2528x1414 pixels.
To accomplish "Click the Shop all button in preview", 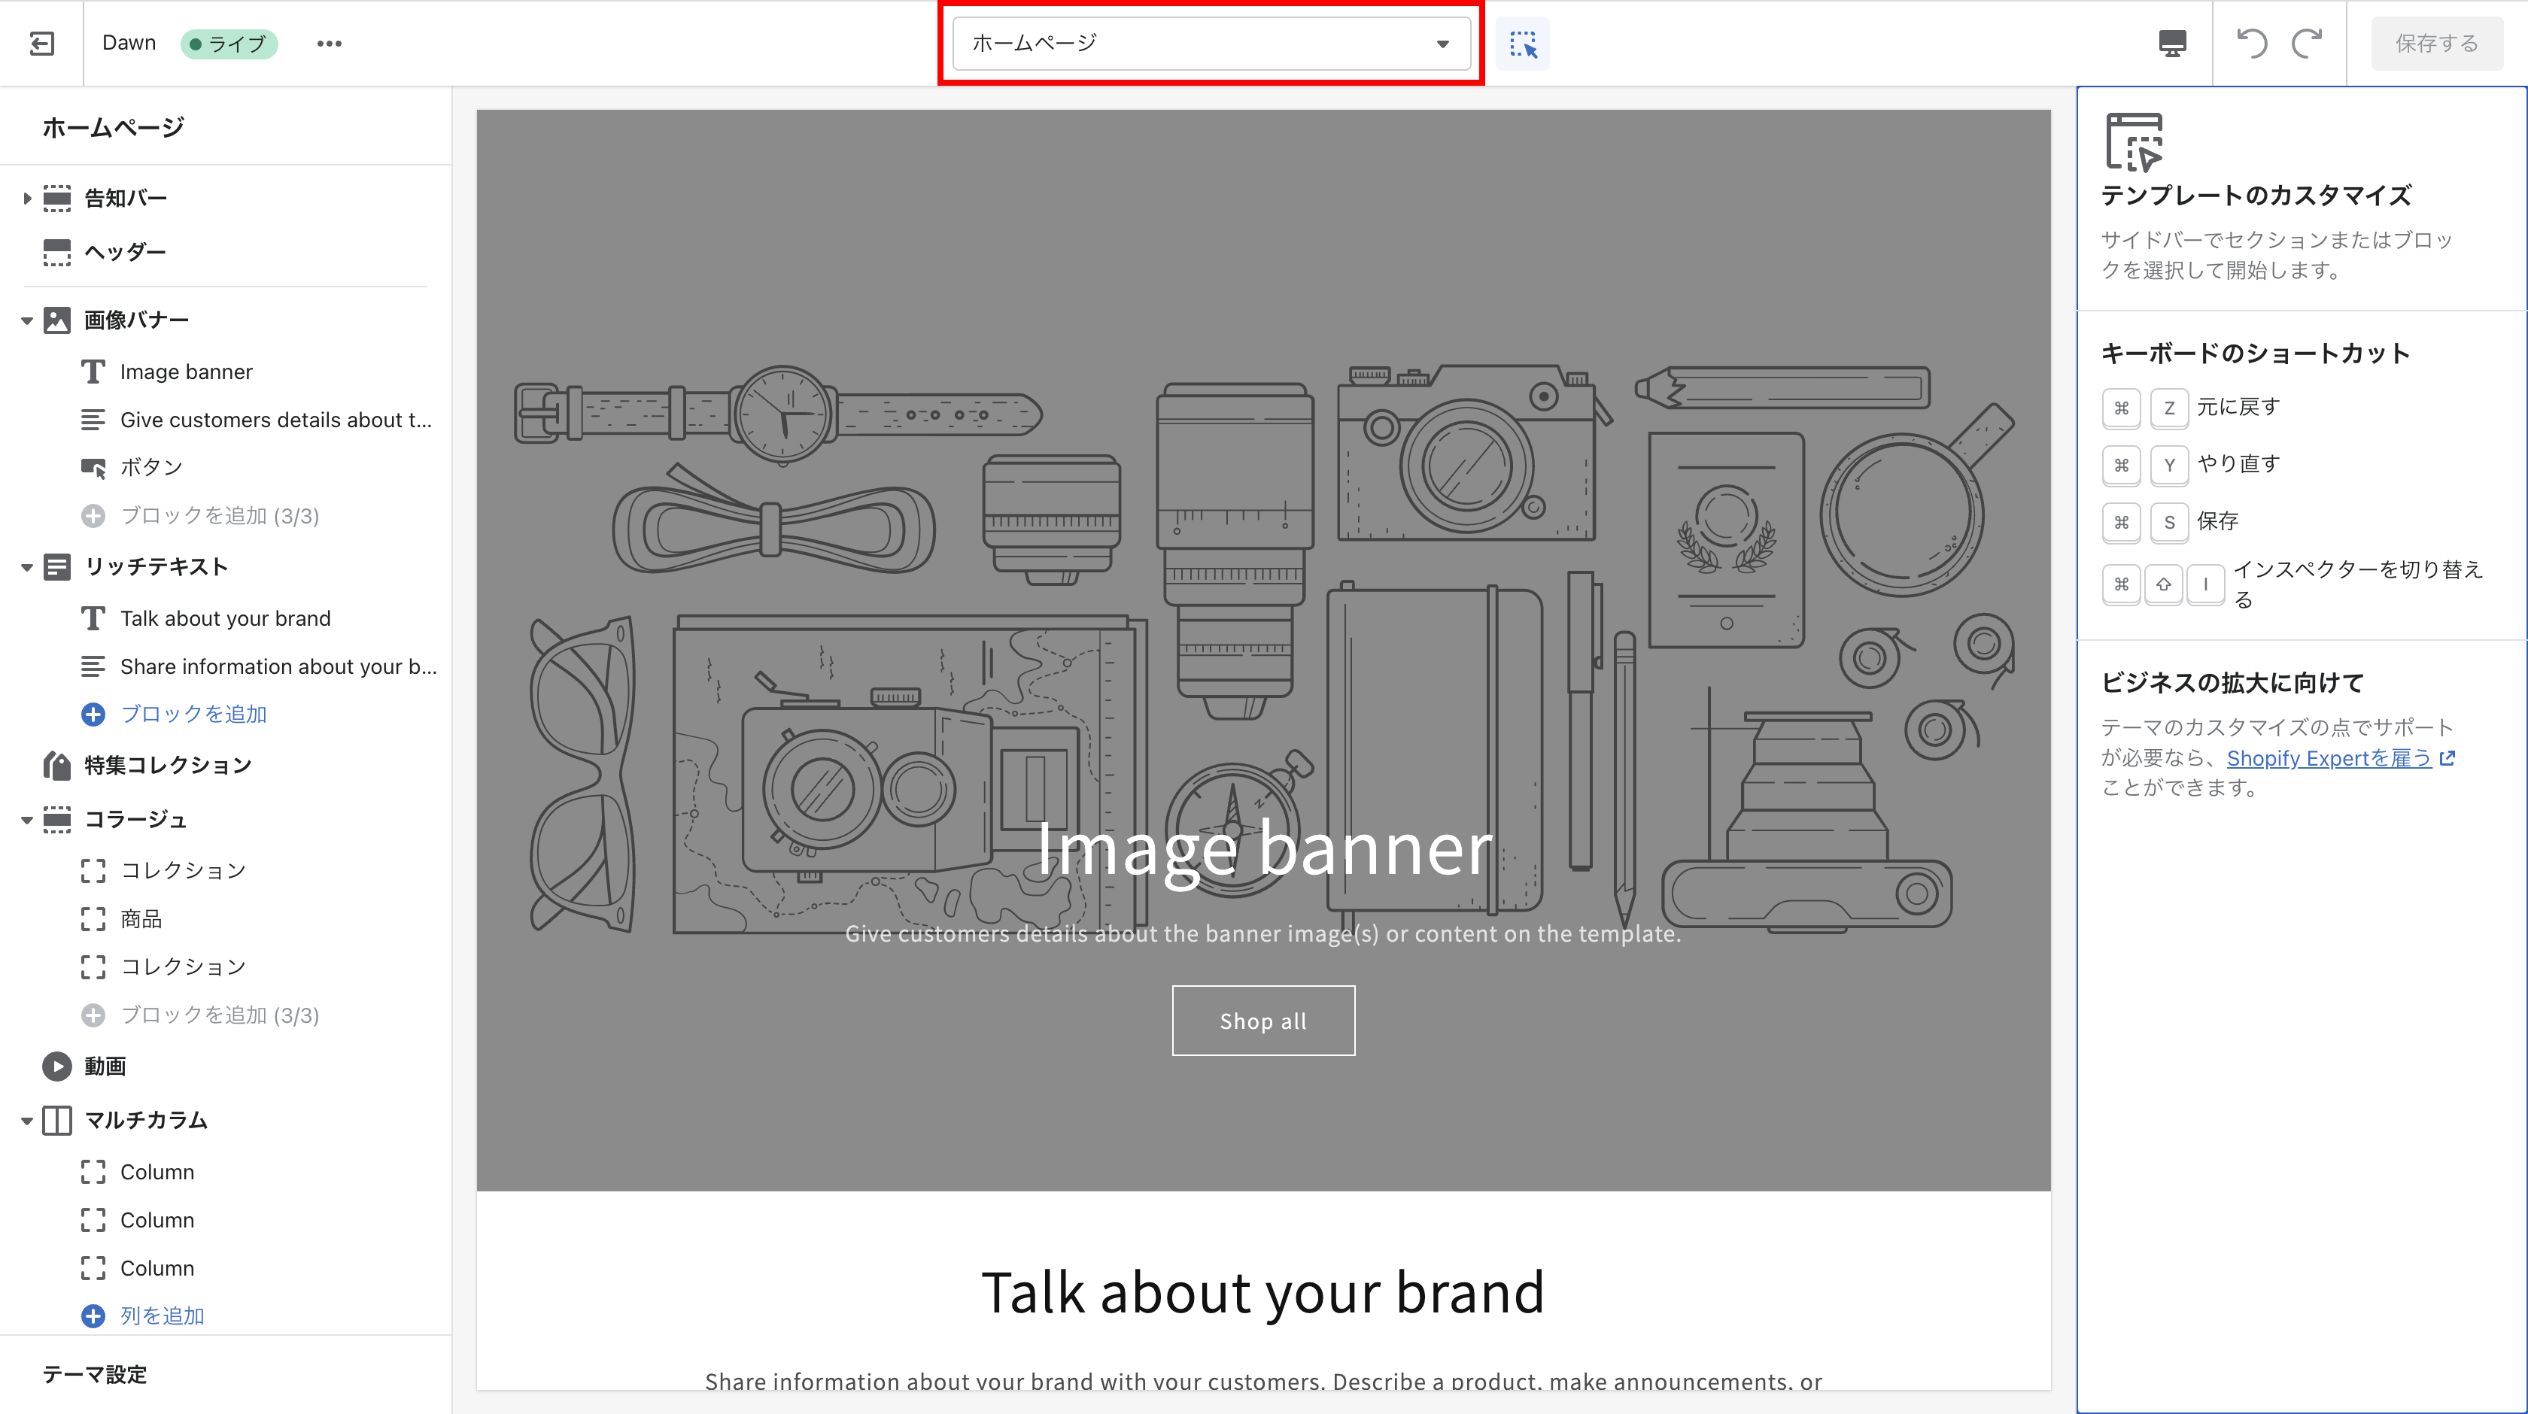I will click(1263, 1021).
